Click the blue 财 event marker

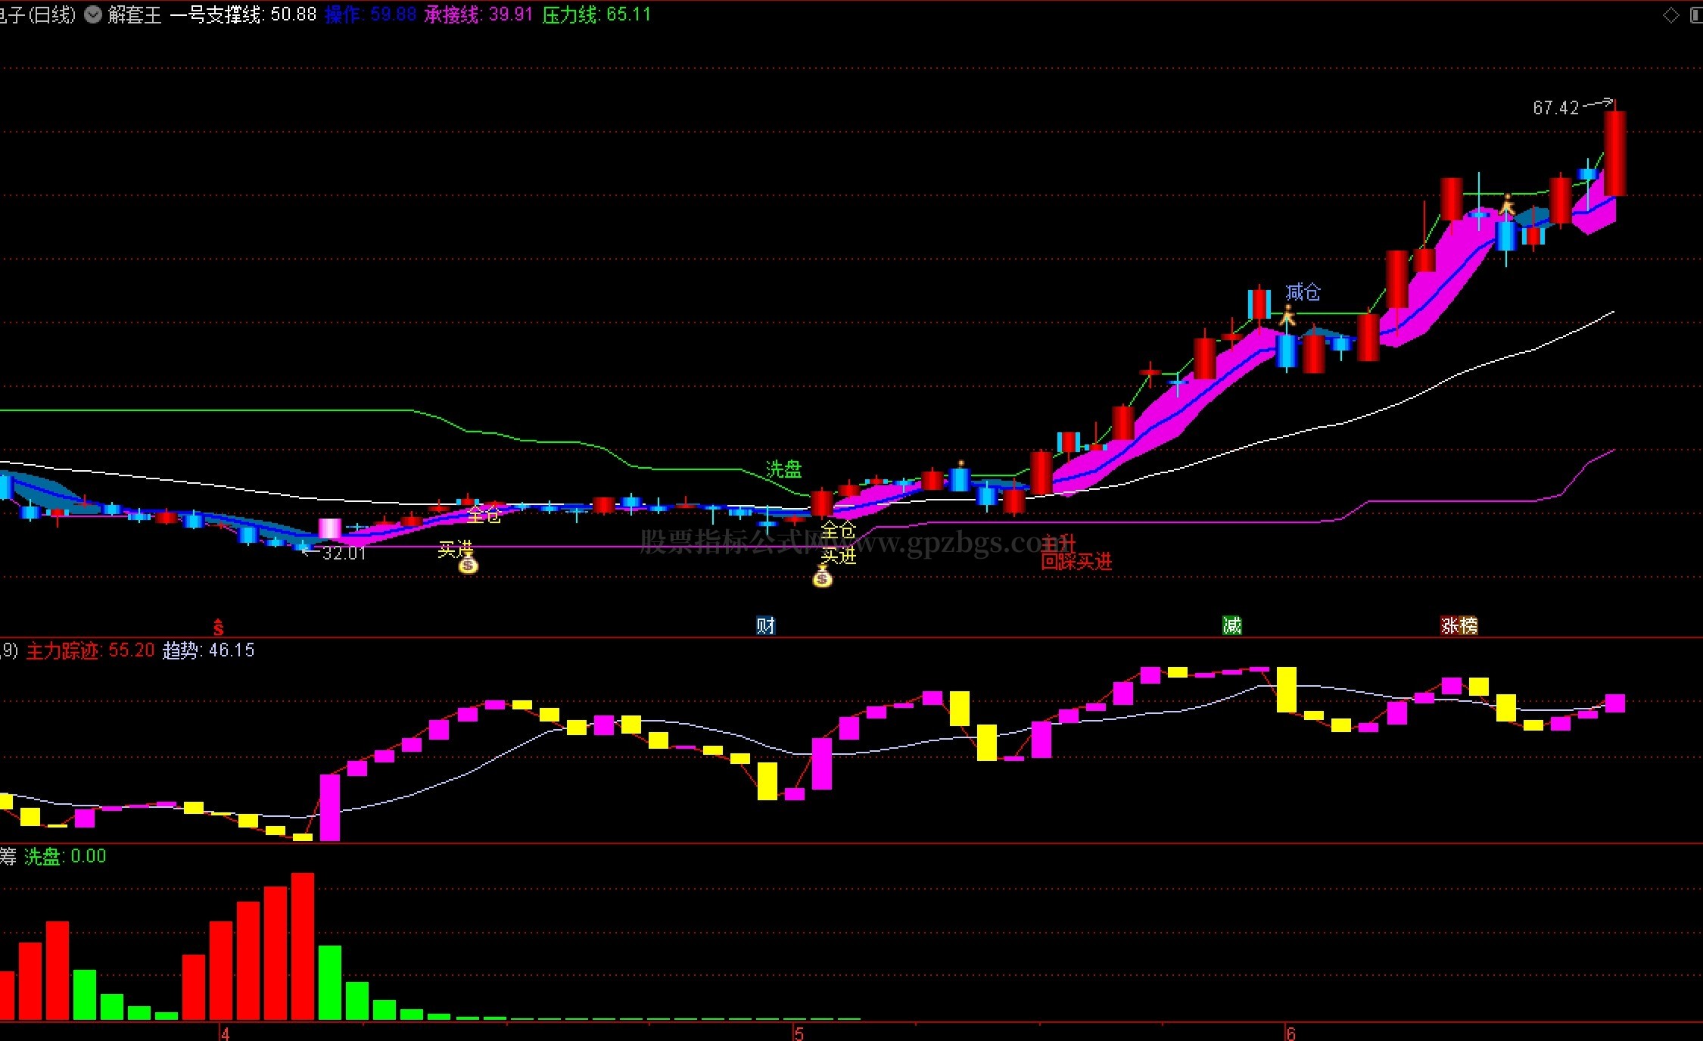coord(765,625)
